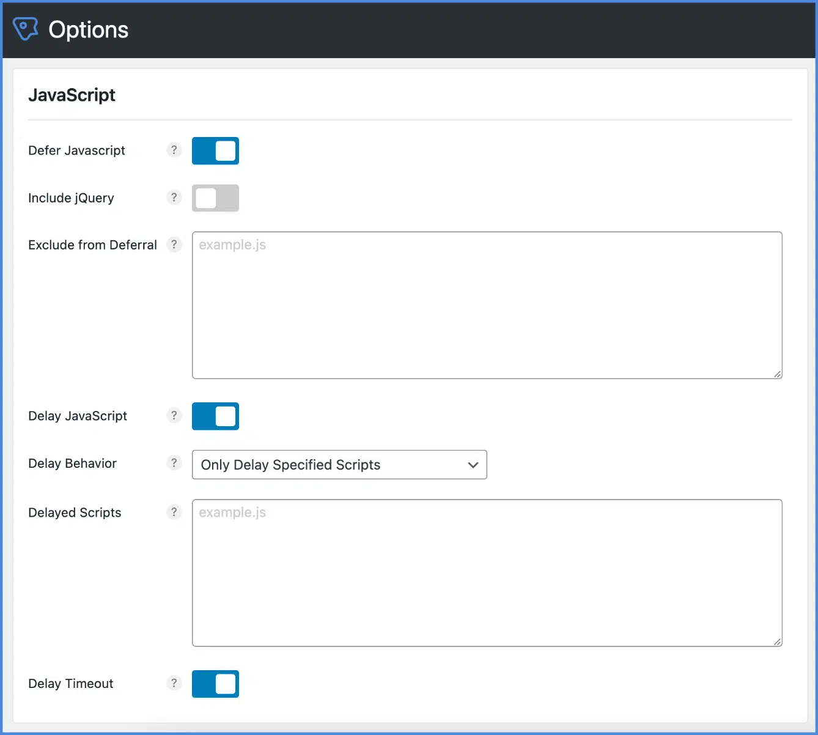
Task: Click the JavaScript section heading
Action: point(72,95)
